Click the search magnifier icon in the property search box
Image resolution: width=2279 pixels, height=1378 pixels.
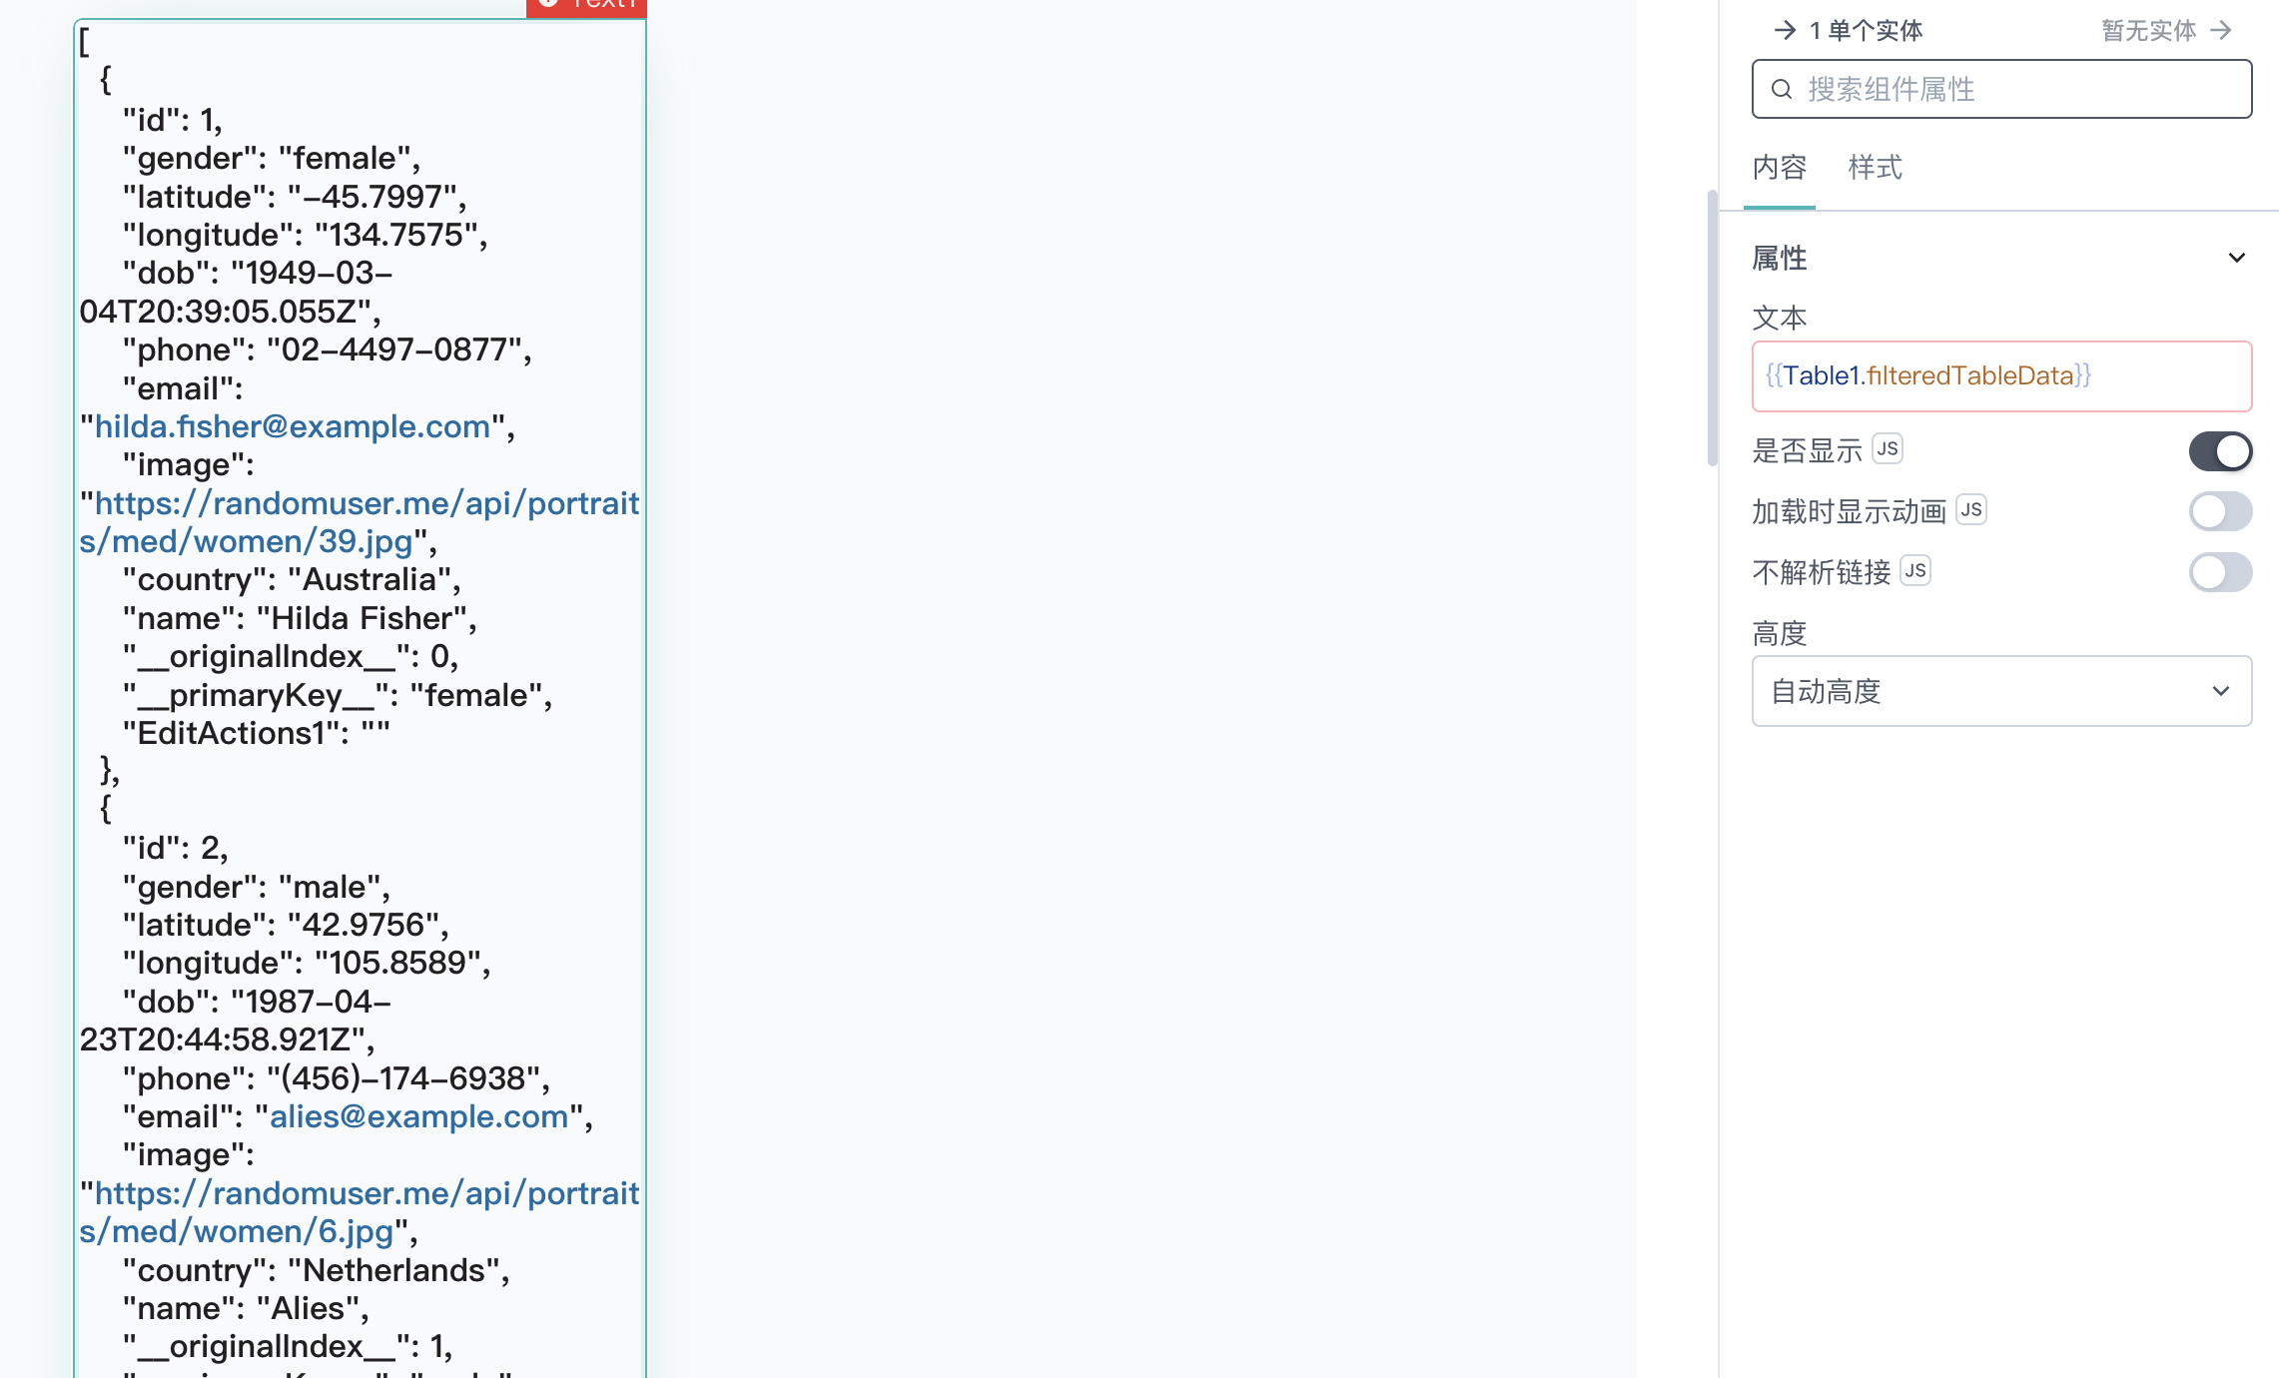1782,90
